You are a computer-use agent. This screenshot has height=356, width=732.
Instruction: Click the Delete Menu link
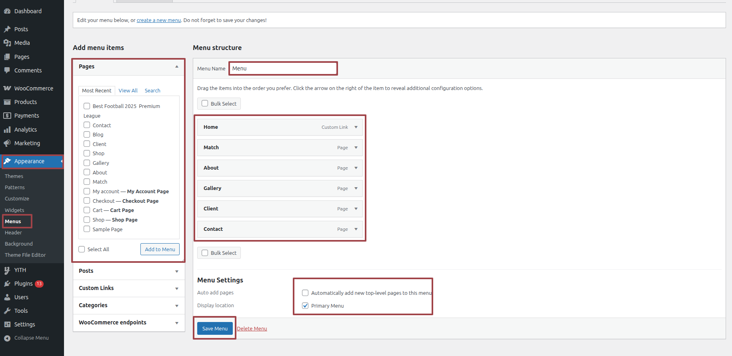[x=252, y=329]
